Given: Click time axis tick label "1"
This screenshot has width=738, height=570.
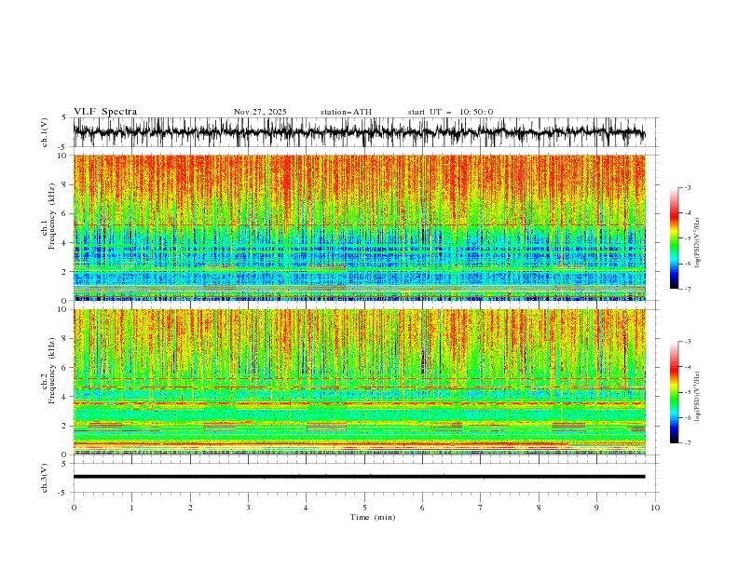Looking at the screenshot, I should pos(131,508).
